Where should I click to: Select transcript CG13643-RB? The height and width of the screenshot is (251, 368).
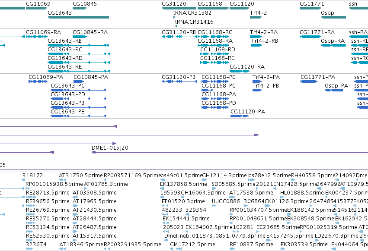coord(64,41)
